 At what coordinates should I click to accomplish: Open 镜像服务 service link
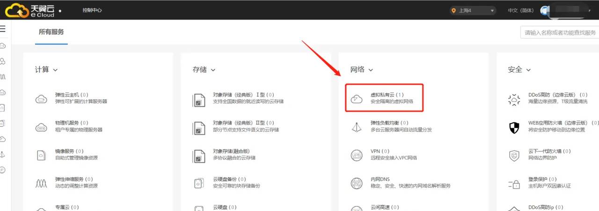(69, 151)
